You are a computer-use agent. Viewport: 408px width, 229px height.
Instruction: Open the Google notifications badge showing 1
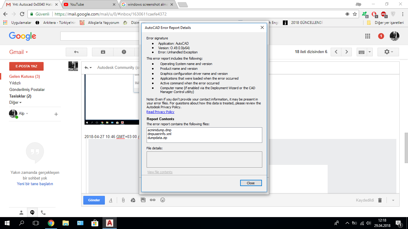click(x=381, y=36)
